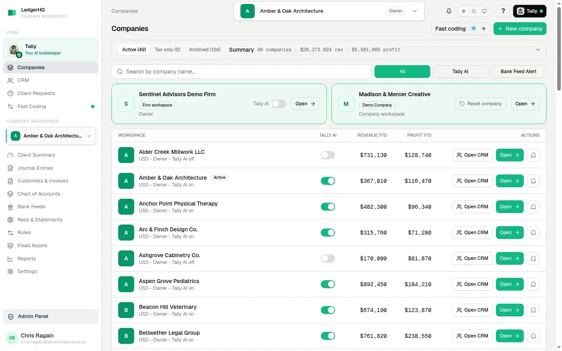Open Journal Entries in the sidebar
562x351 pixels.
pos(51,168)
